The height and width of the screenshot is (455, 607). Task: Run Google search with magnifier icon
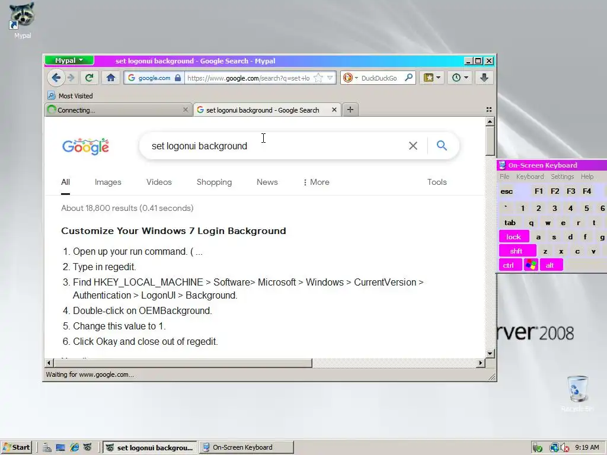[x=442, y=146]
